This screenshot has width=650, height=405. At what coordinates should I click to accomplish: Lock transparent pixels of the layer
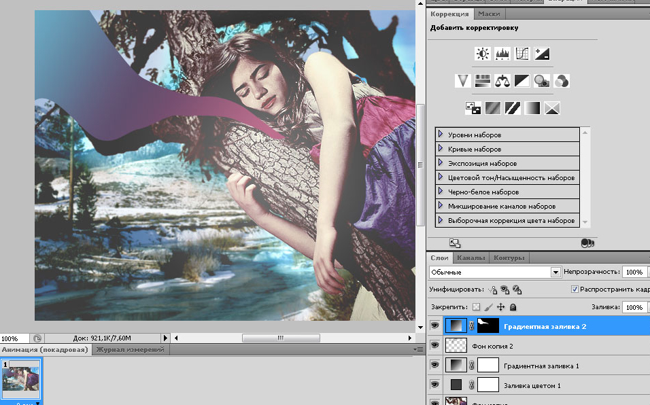point(477,307)
